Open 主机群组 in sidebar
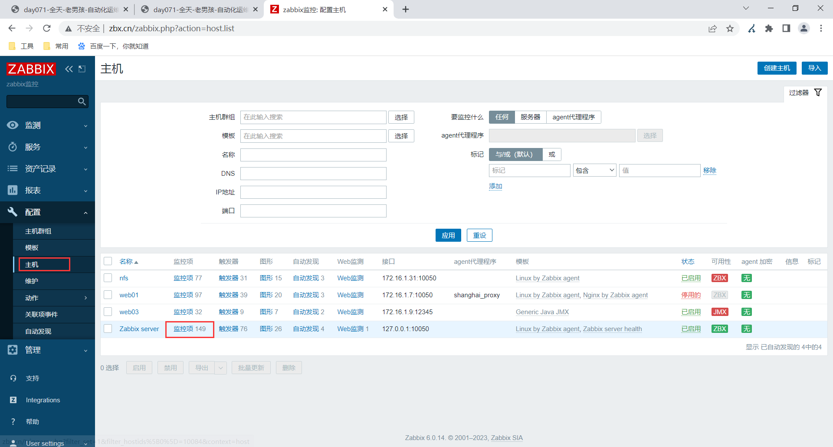 (54, 231)
